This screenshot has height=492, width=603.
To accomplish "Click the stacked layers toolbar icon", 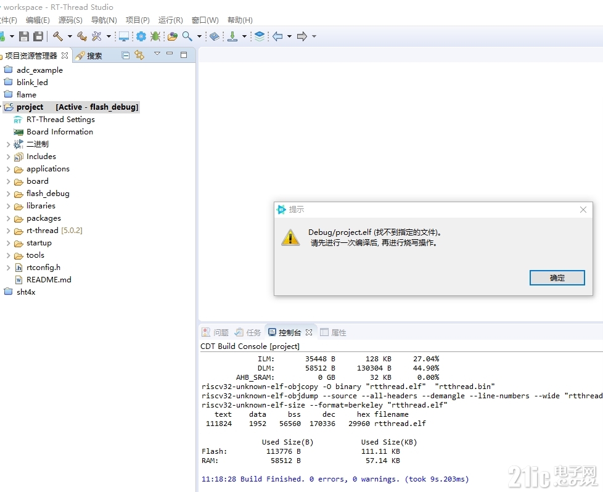I will (x=260, y=36).
